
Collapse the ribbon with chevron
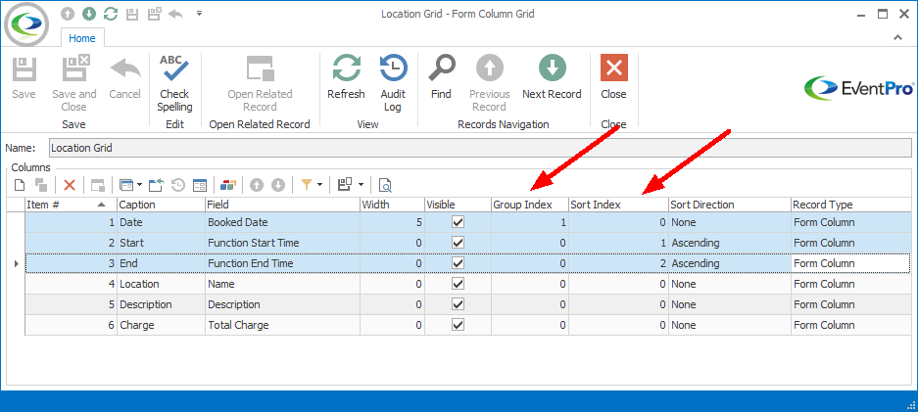coord(897,37)
